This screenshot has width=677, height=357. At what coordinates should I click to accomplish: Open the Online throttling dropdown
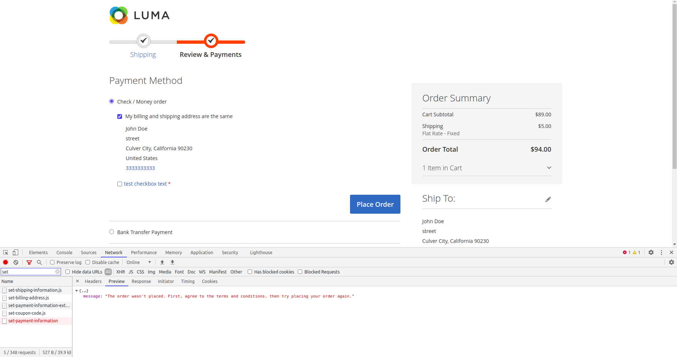point(139,262)
